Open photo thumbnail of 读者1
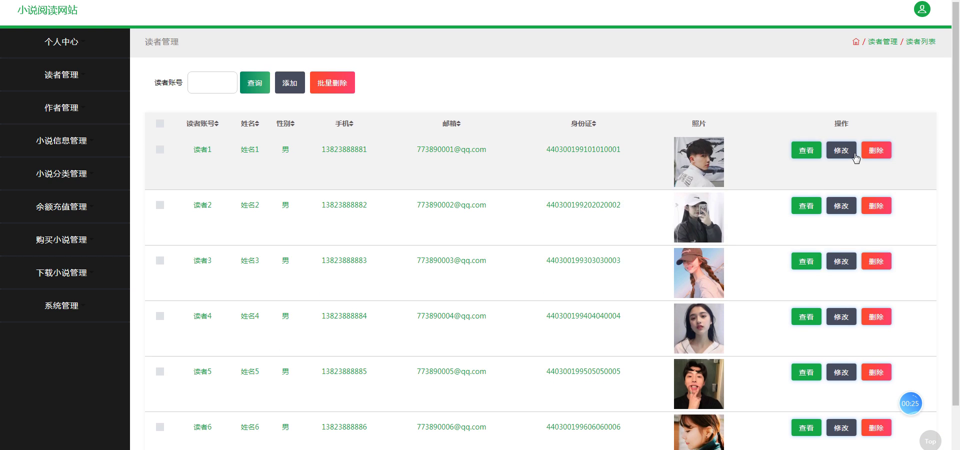 (699, 162)
